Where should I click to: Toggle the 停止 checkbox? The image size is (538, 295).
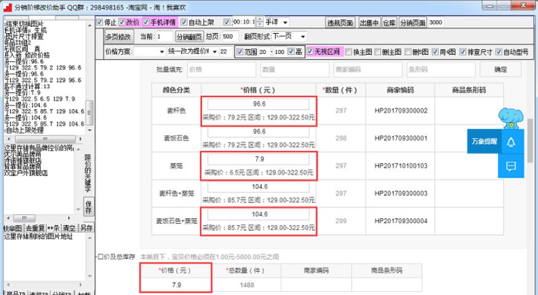[x=99, y=22]
